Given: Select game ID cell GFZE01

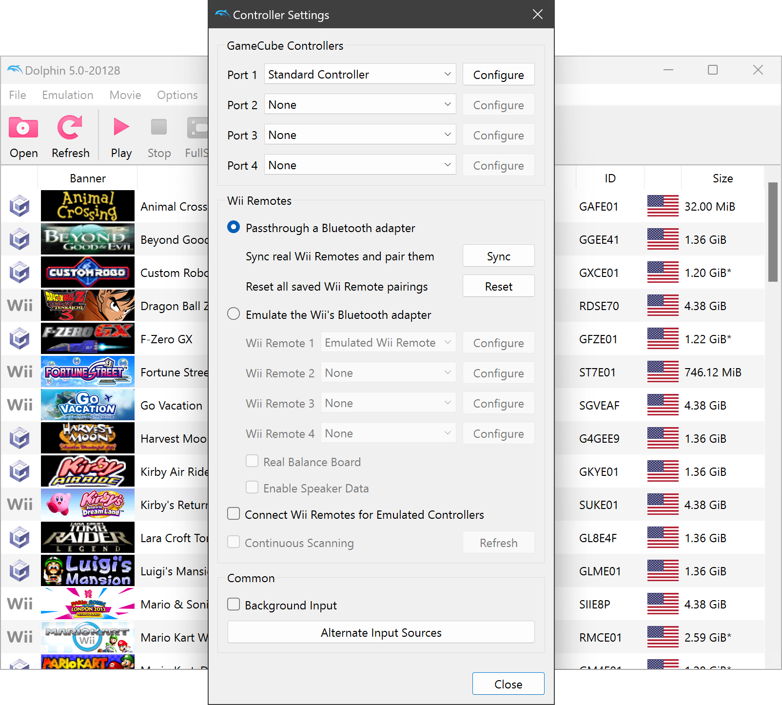Looking at the screenshot, I should coord(598,339).
